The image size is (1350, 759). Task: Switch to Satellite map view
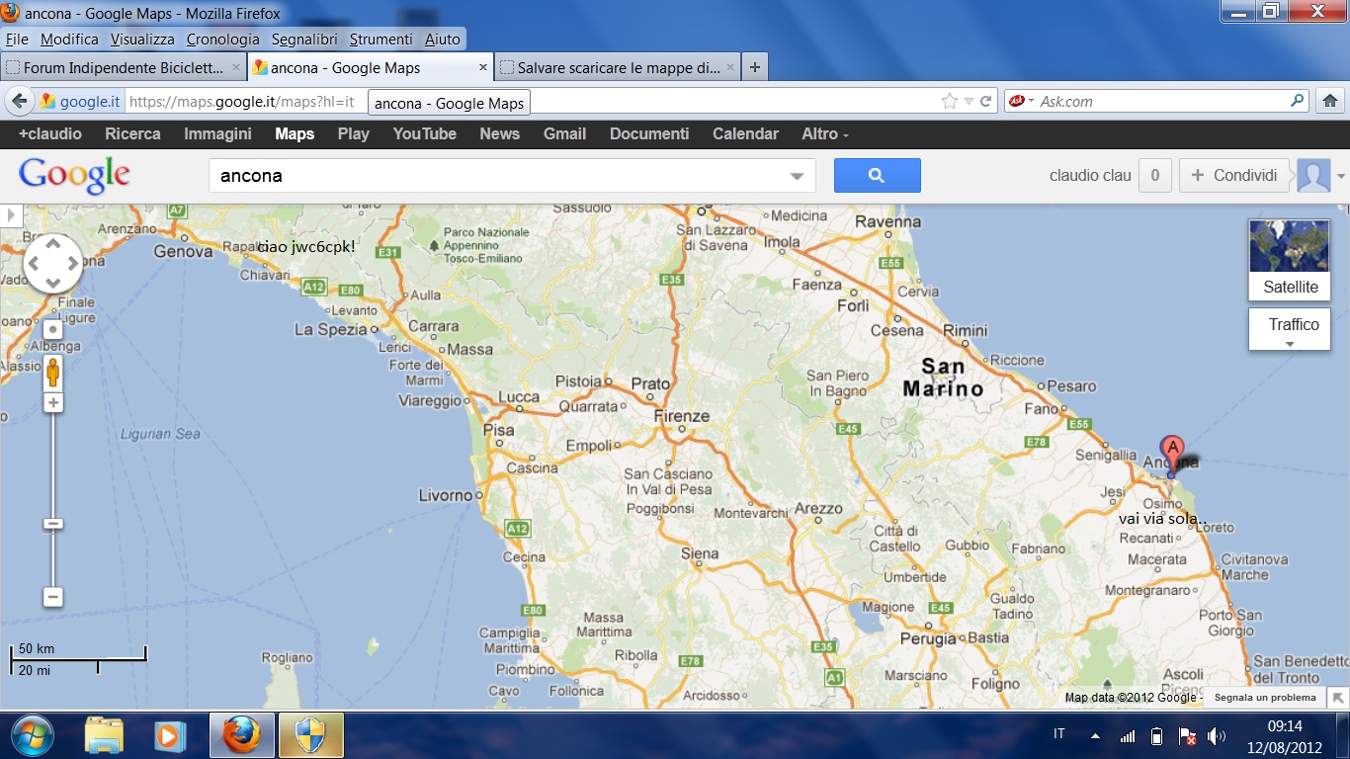[1290, 260]
